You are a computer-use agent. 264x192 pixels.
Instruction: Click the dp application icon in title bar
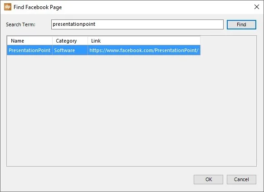point(8,7)
